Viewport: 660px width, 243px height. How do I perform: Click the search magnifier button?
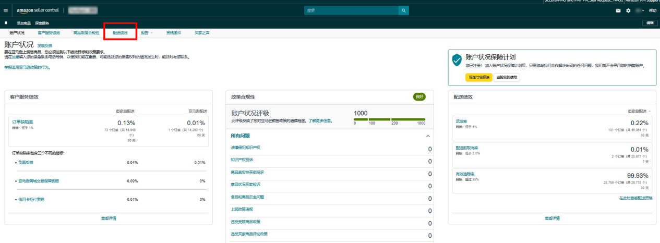pos(403,10)
